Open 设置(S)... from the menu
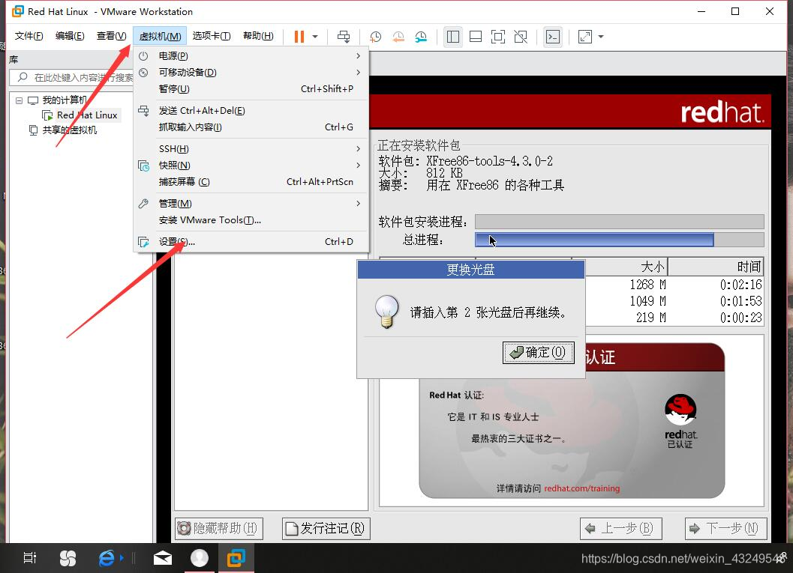793x573 pixels. pyautogui.click(x=251, y=242)
